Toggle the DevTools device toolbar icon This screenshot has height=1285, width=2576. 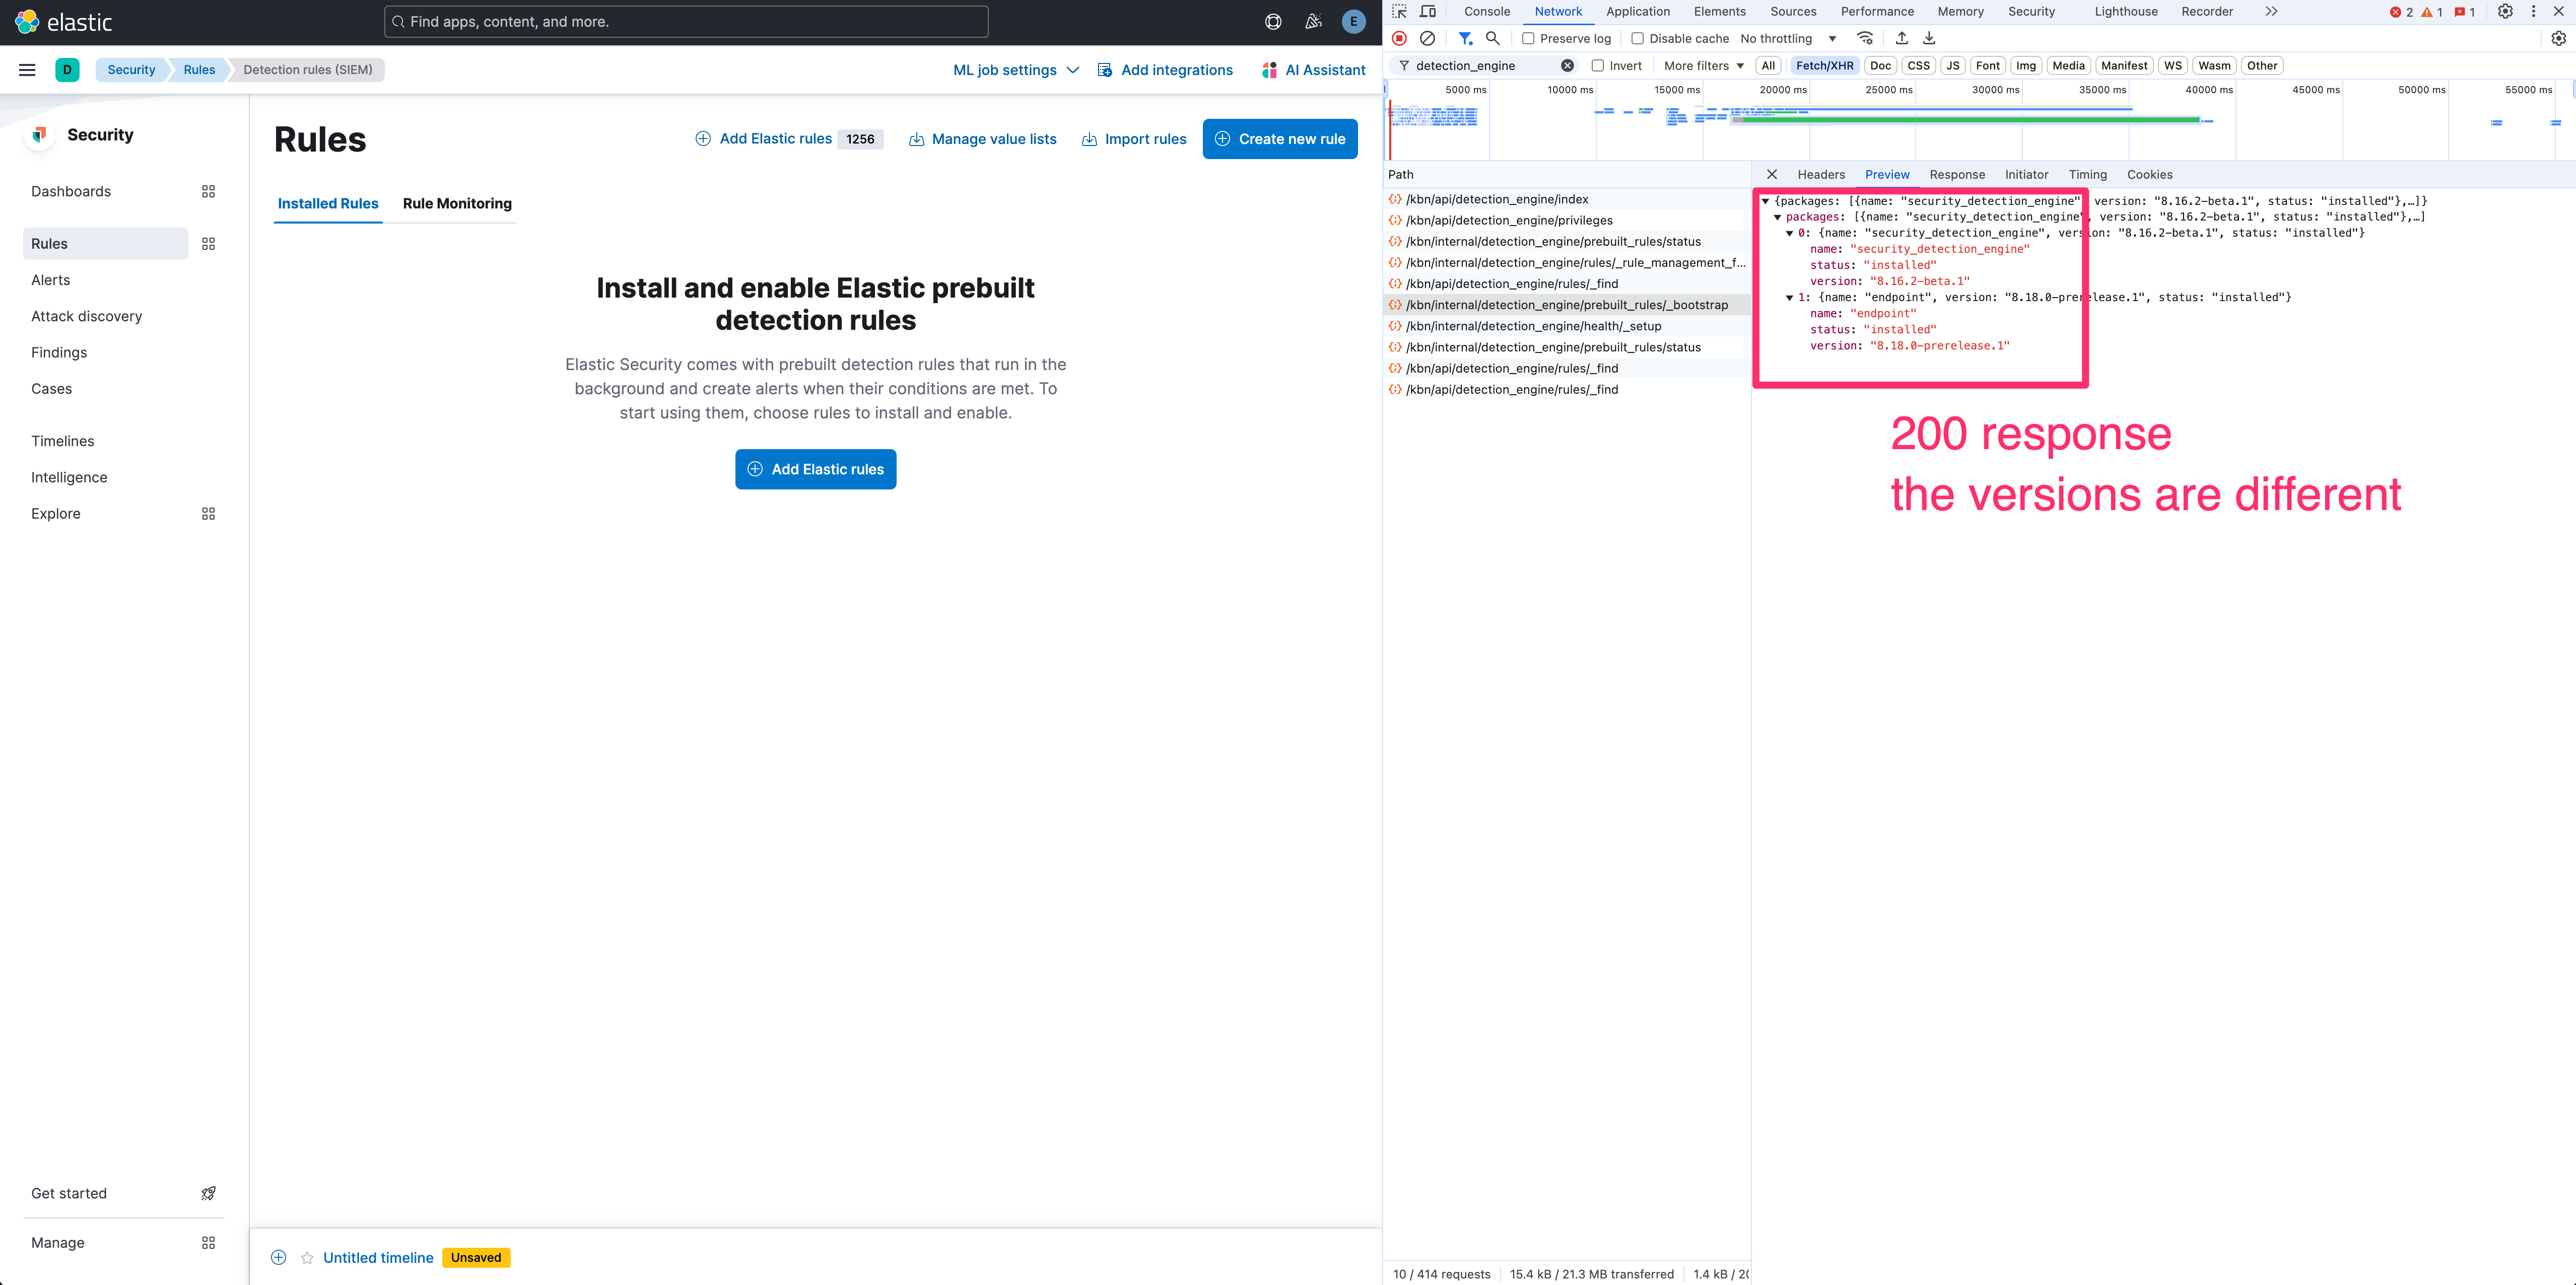point(1428,12)
